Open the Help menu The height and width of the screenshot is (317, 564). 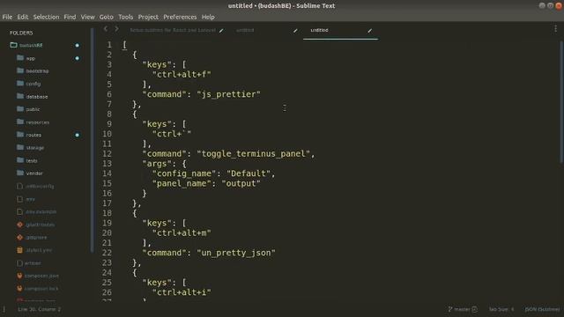tap(208, 17)
